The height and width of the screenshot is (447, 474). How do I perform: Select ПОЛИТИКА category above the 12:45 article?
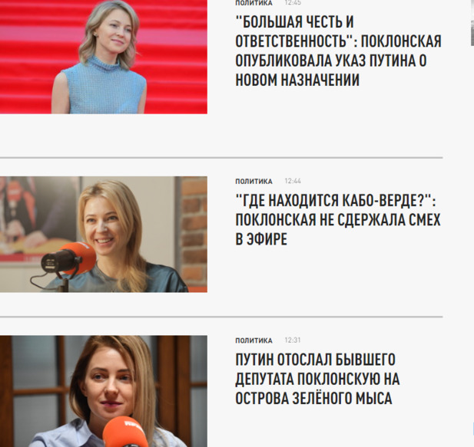click(254, 3)
